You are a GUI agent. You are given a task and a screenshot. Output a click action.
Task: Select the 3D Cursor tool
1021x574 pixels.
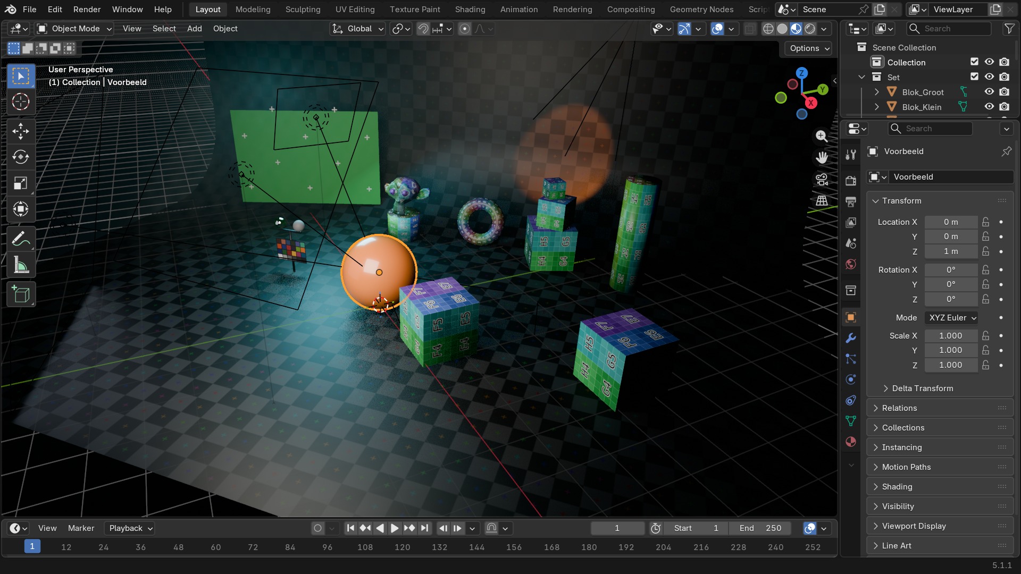point(21,102)
